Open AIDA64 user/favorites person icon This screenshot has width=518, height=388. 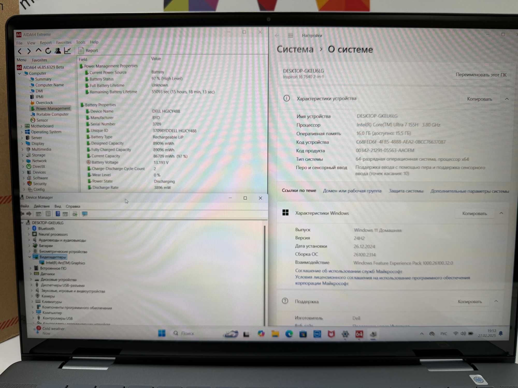pyautogui.click(x=58, y=51)
